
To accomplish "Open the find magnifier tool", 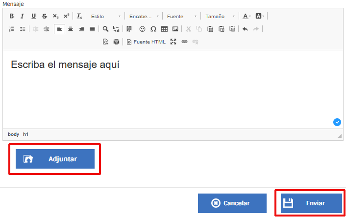I will pos(105,29).
